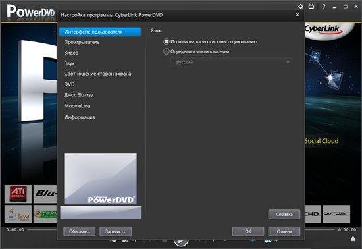Open the Диск Blu-ray settings section
This screenshot has height=249, width=362.
[79, 95]
